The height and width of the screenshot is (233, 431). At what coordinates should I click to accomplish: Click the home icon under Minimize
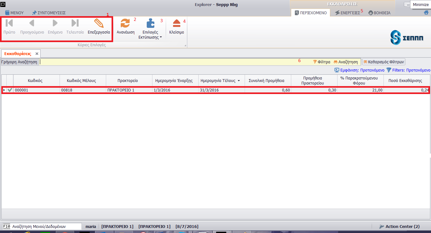pos(426,13)
